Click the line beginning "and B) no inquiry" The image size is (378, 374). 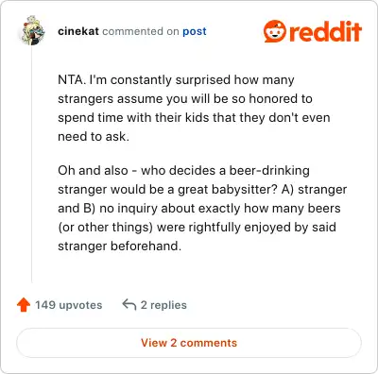point(199,209)
